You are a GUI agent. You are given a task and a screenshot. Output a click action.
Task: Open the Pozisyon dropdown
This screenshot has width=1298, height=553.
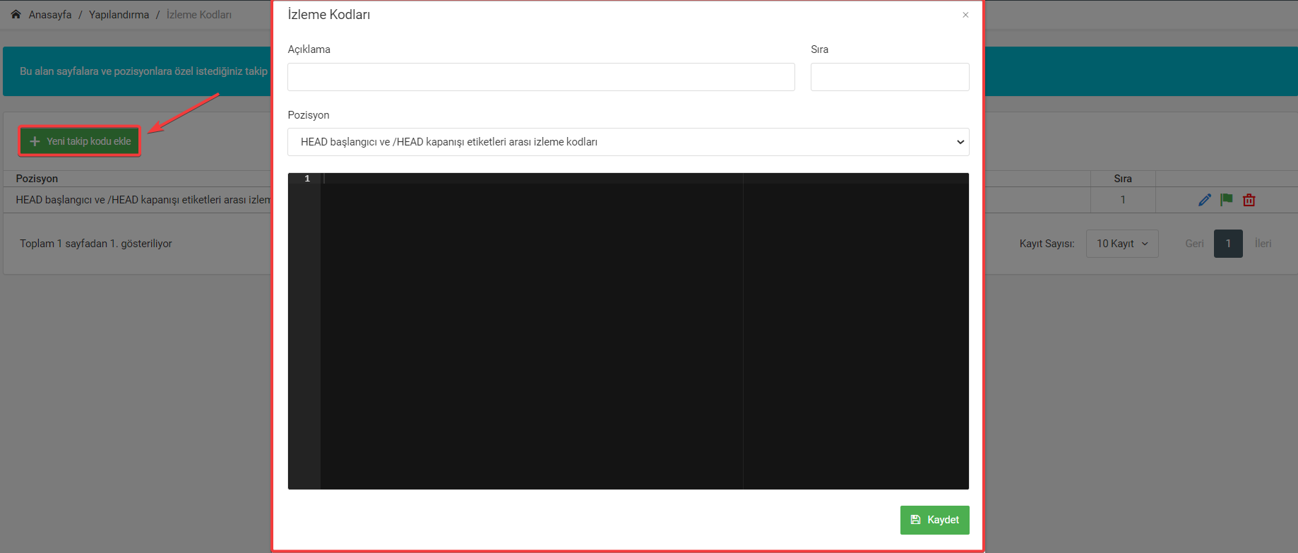629,142
